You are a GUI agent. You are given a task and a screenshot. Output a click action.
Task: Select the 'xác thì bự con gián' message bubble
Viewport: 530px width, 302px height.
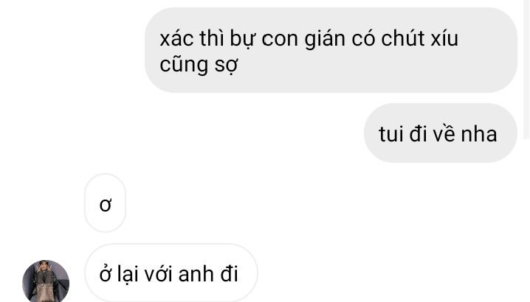coord(331,50)
